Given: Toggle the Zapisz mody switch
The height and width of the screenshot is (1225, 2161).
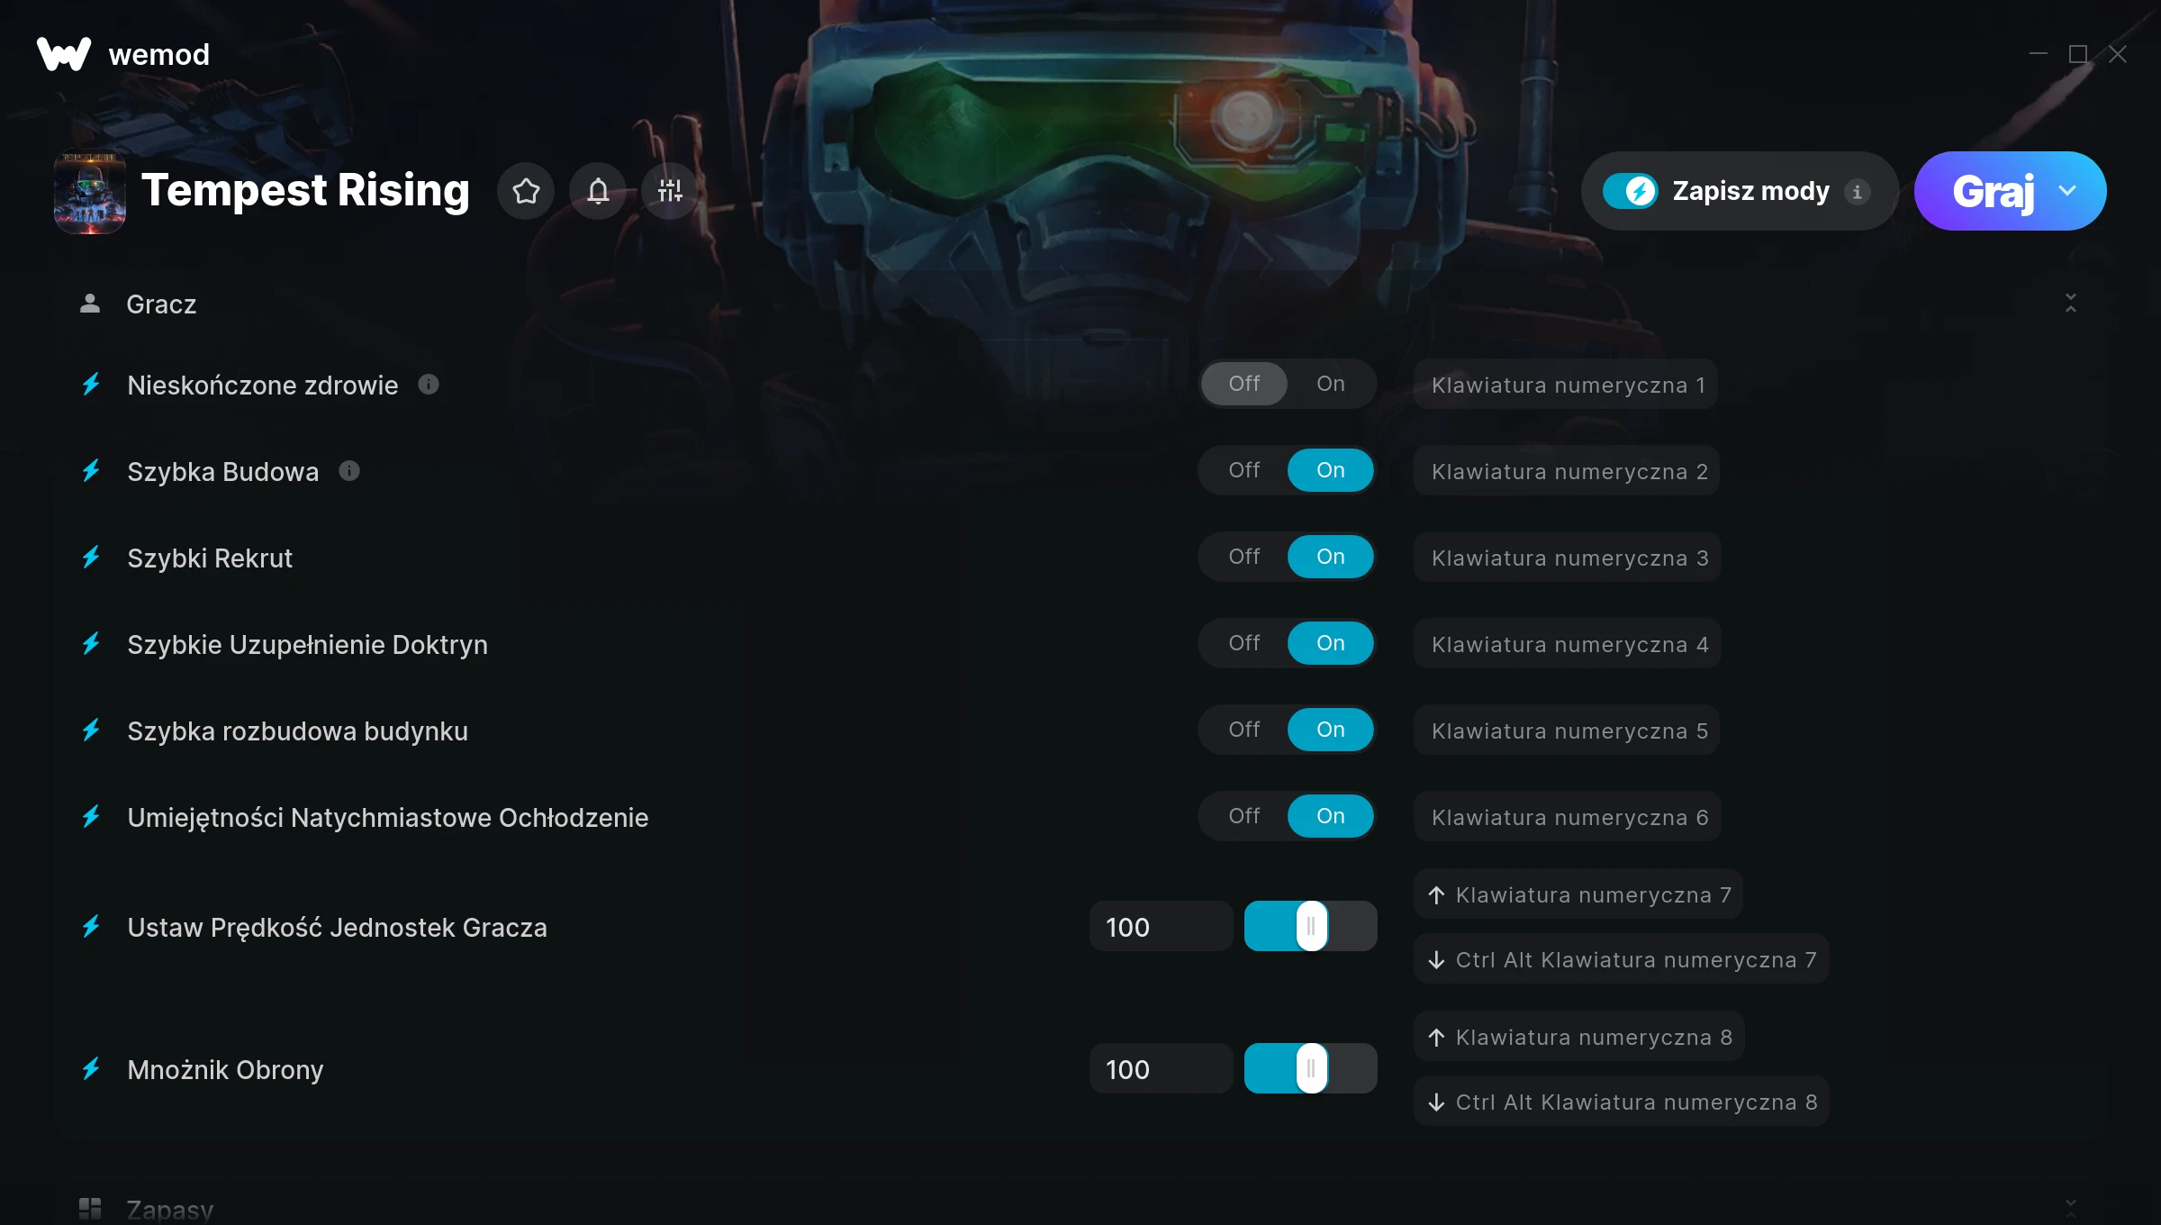Looking at the screenshot, I should pos(1630,191).
